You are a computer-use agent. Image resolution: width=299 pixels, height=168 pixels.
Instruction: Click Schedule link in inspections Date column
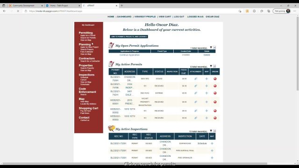[x=202, y=143]
